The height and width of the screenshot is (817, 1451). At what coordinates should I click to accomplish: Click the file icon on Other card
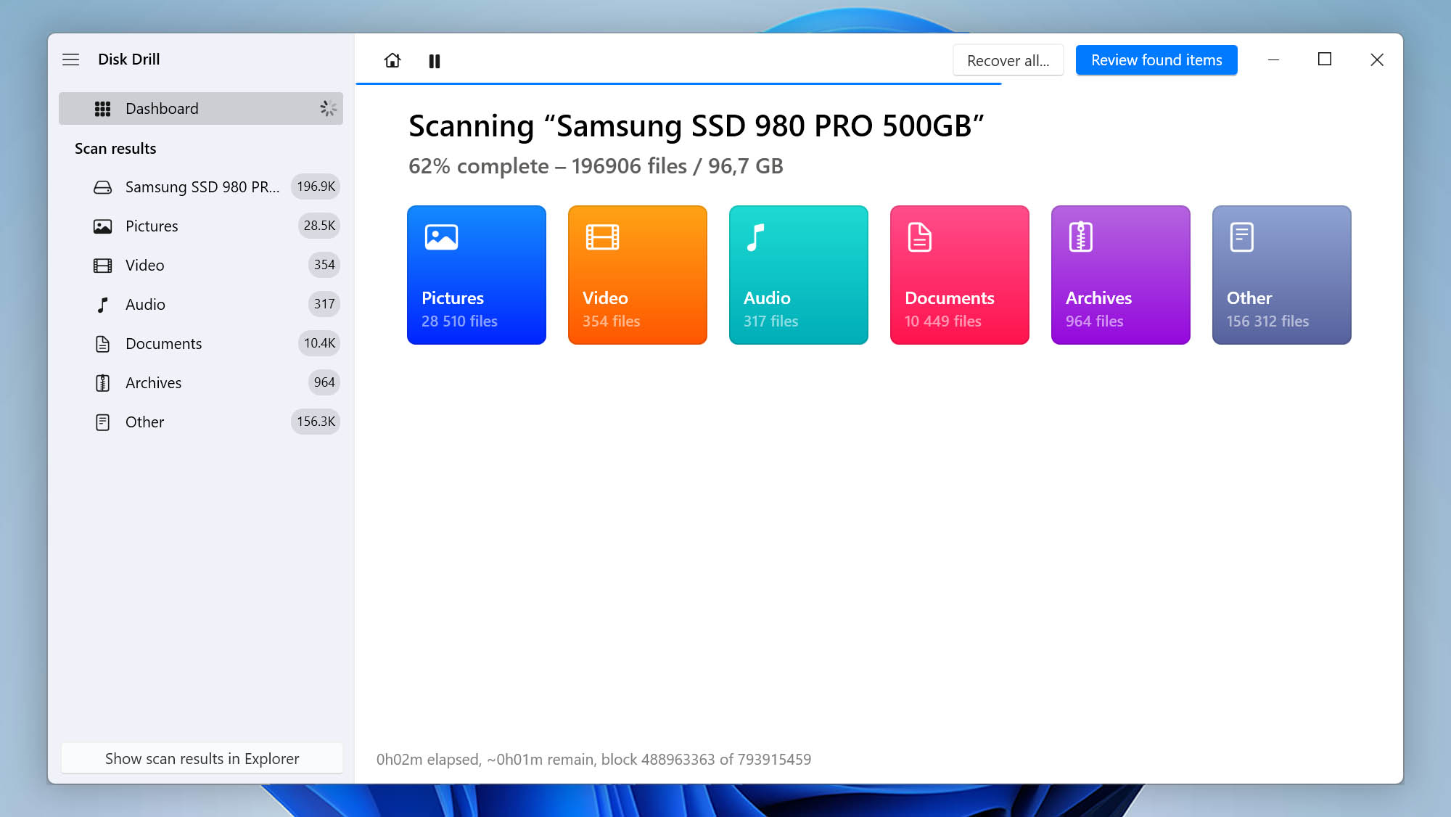pos(1242,237)
